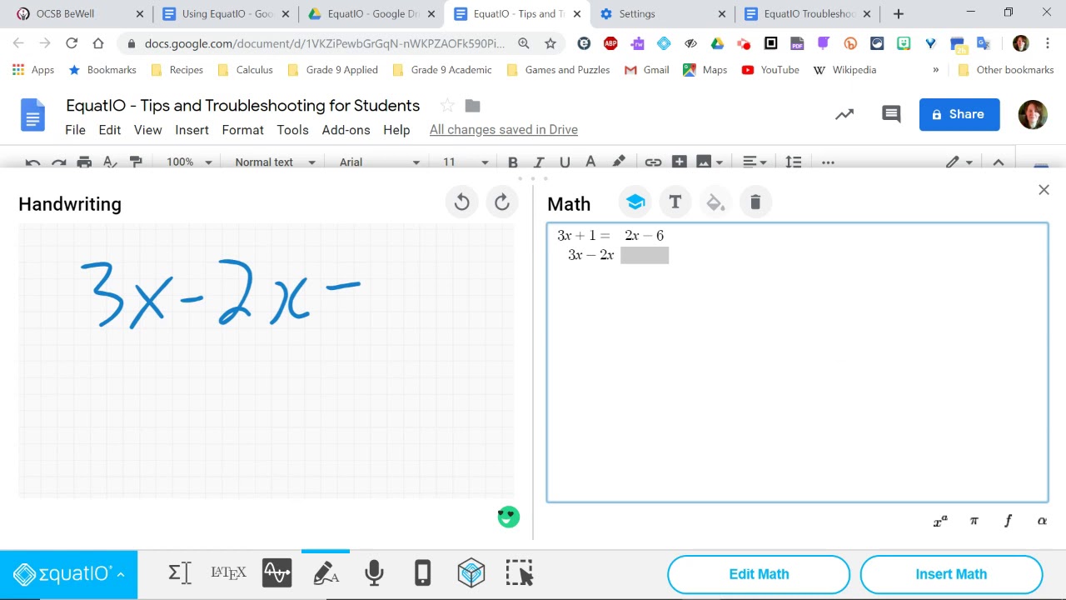1066x600 pixels.
Task: Open activity dashboard trend icon
Action: point(844,114)
